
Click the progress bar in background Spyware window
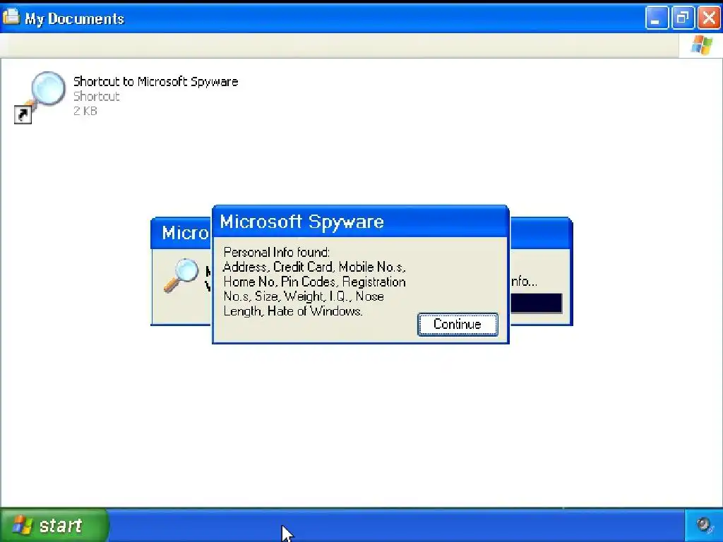point(537,303)
